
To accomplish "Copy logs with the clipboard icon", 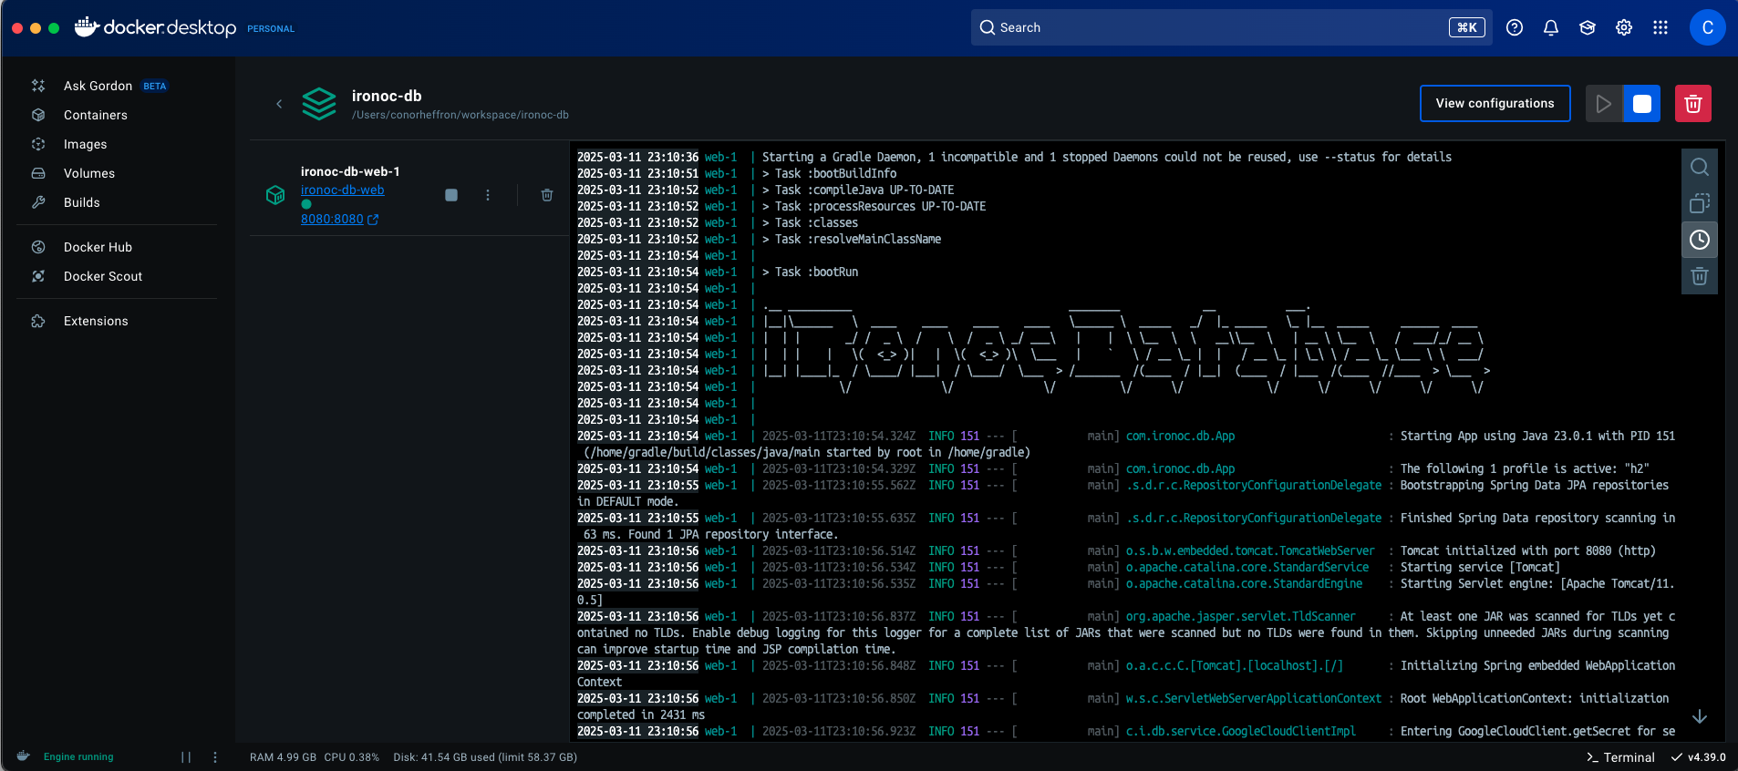I will [x=1699, y=203].
